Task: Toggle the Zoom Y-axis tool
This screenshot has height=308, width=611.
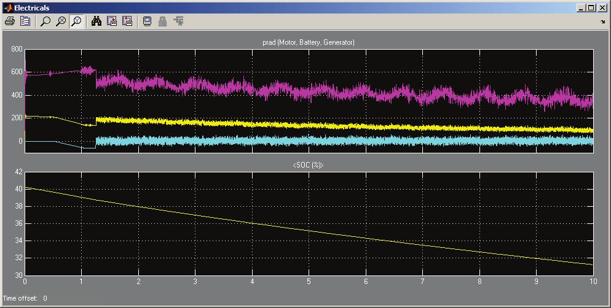Action: pyautogui.click(x=77, y=21)
